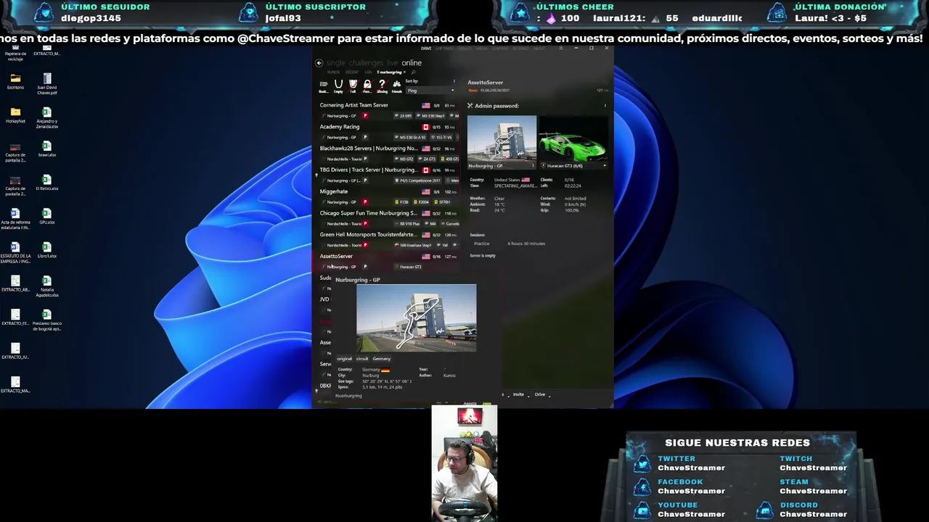Open the Juan David Chaves.pdf file
This screenshot has height=522, width=929.
(x=47, y=84)
